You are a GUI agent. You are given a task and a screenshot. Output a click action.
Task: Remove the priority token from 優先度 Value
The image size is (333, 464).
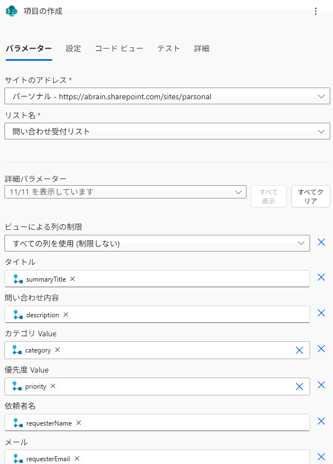tap(53, 386)
